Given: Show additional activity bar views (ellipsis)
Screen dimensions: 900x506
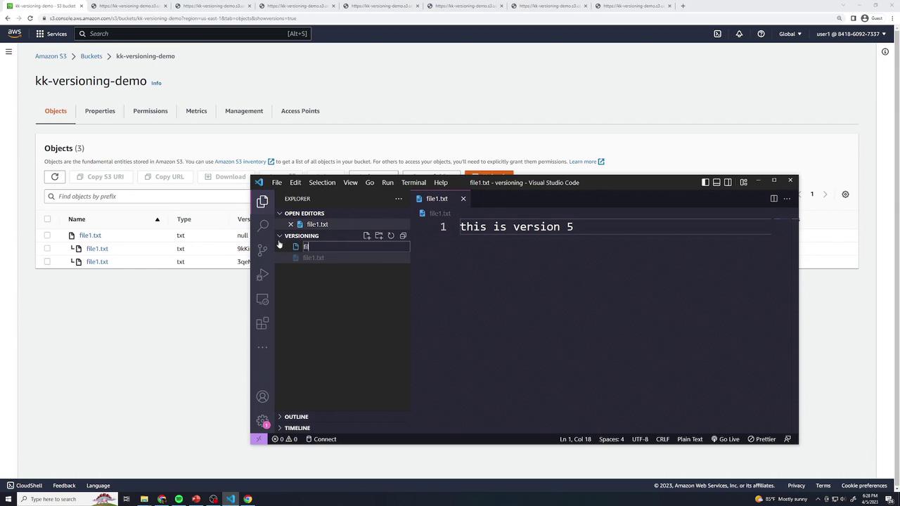Looking at the screenshot, I should [262, 347].
